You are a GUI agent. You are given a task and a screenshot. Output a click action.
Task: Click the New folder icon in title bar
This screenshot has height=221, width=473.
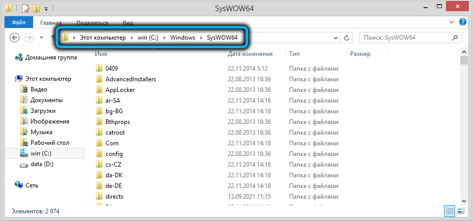pyautogui.click(x=36, y=9)
